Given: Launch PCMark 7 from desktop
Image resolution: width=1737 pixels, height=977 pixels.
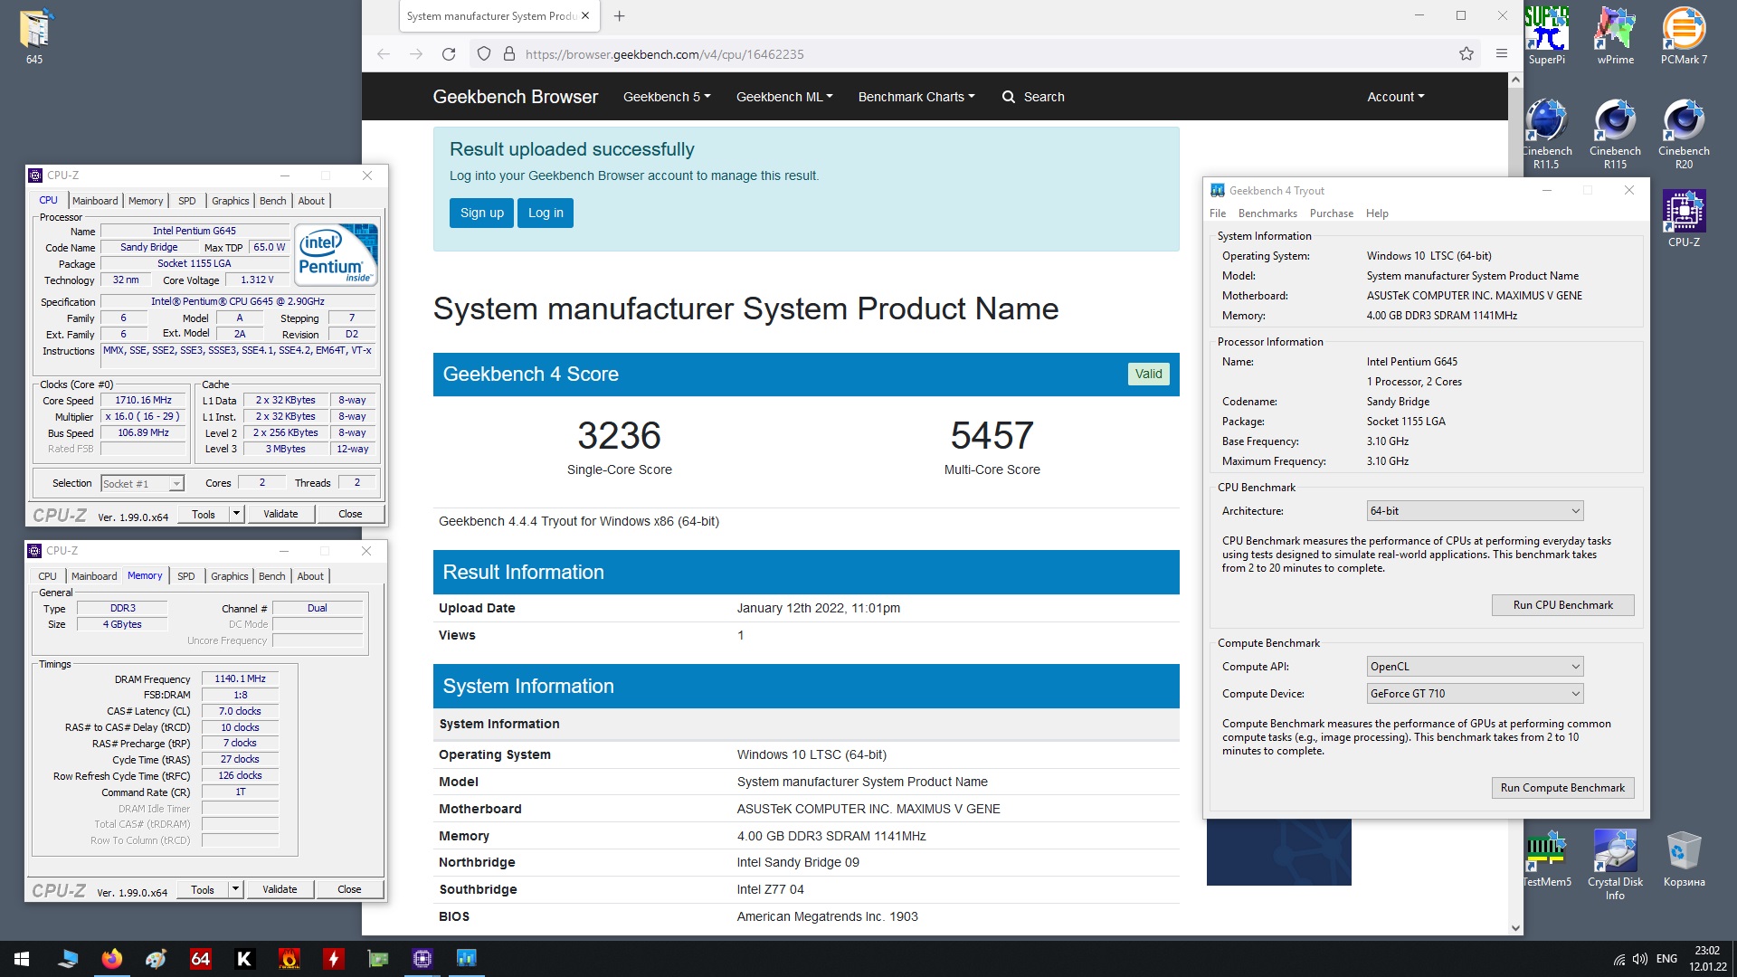Looking at the screenshot, I should 1684,36.
